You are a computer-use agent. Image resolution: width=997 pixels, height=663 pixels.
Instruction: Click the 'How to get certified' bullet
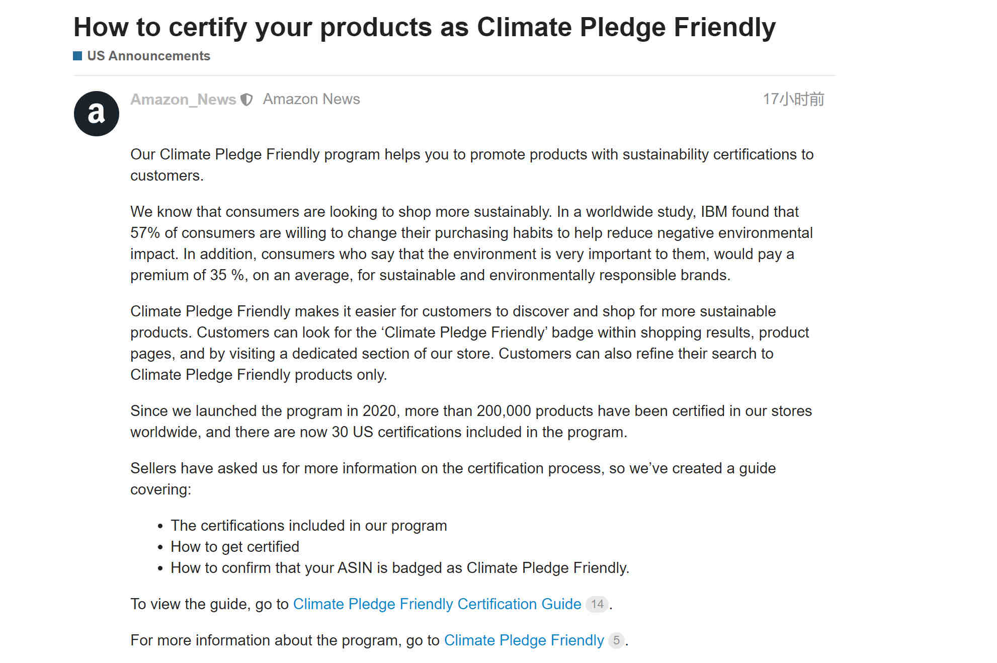(x=235, y=546)
